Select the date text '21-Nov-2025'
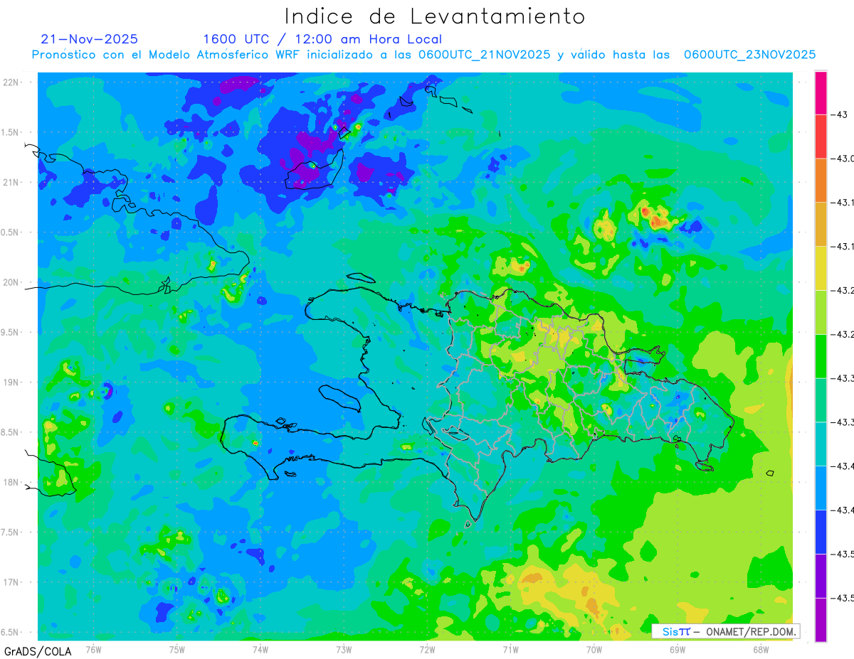 [90, 39]
